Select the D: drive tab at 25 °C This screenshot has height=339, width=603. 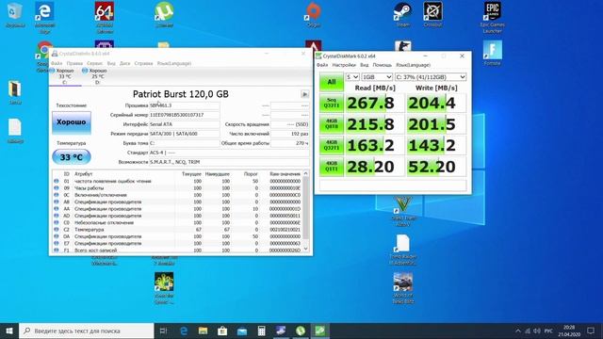[x=97, y=76]
